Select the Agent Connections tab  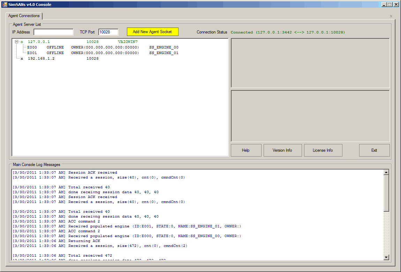(x=24, y=16)
